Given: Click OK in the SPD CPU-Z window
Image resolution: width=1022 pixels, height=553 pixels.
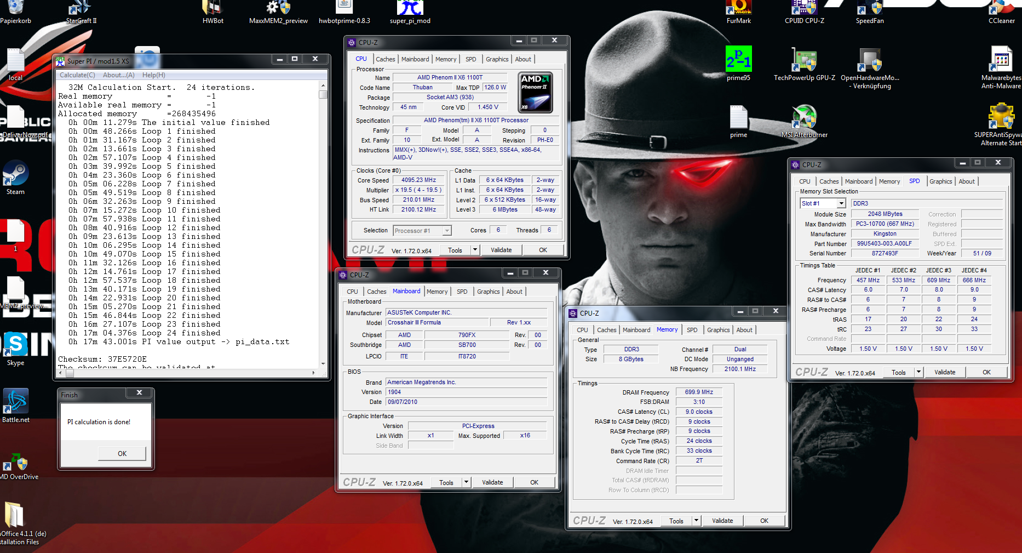Looking at the screenshot, I should pos(986,372).
